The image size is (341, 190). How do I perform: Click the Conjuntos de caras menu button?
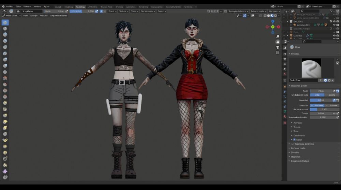pyautogui.click(x=59, y=16)
